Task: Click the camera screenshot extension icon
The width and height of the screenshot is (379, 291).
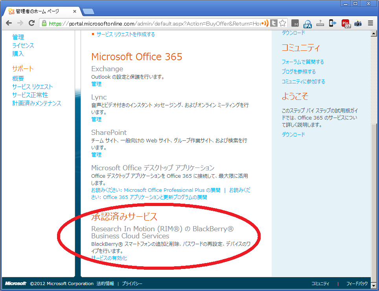Action: (x=358, y=23)
